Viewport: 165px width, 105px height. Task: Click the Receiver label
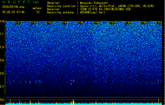tap(53, 9)
